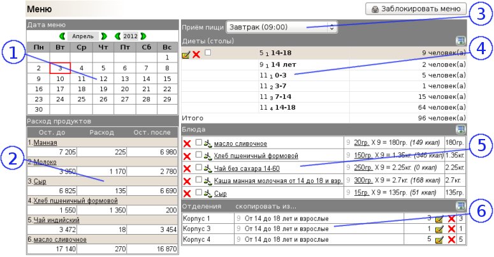
Task: Click recipe icon beside Чай без сахара 14-60
Action: (x=208, y=168)
